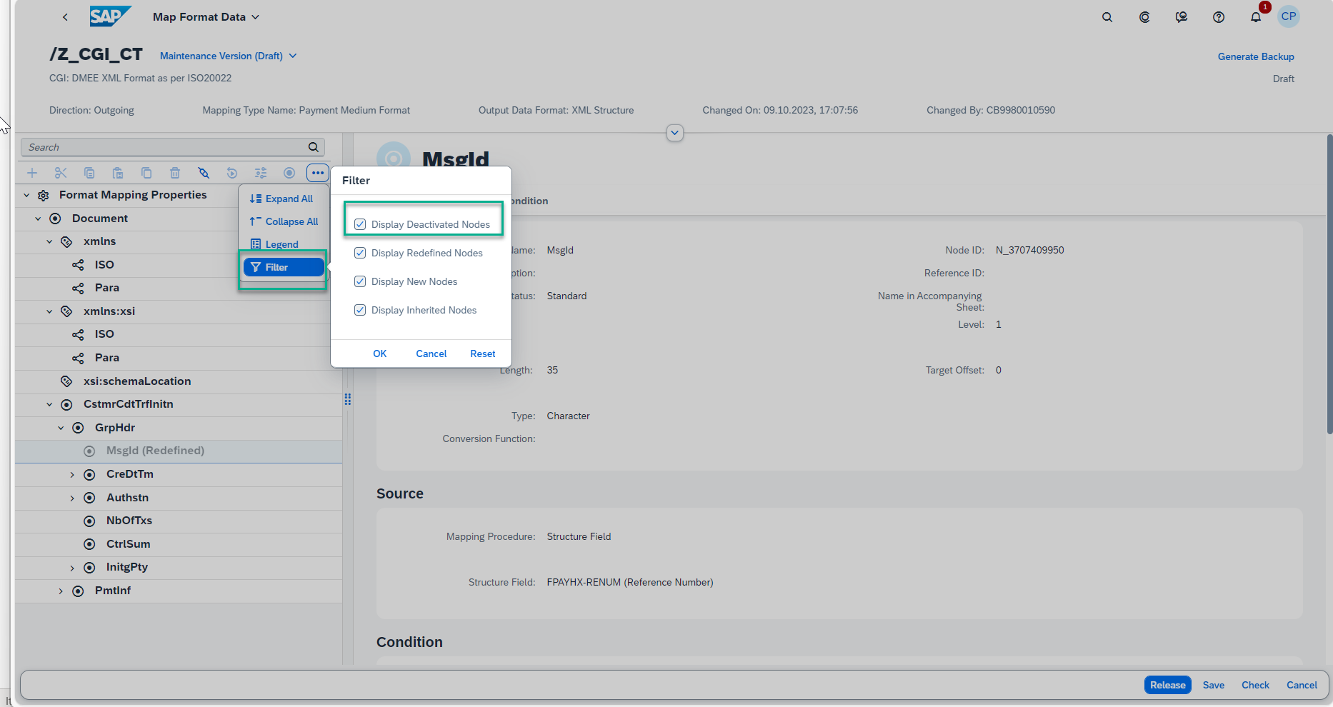The image size is (1333, 707).
Task: Click the gear icon beside Format Mapping Properties
Action: point(44,196)
